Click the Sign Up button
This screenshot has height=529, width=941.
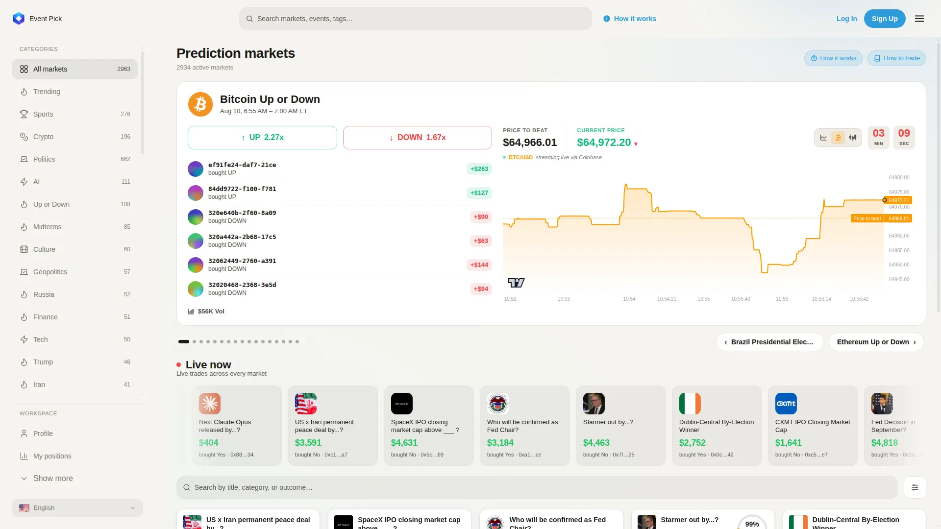tap(885, 19)
